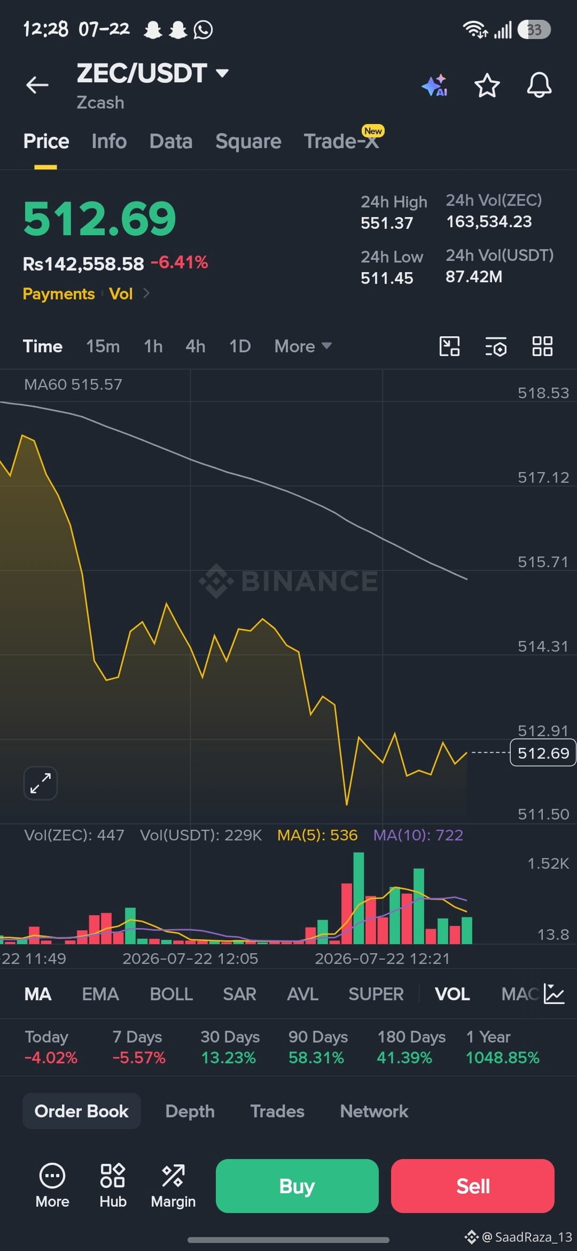Viewport: 577px width, 1251px height.
Task: Toggle the MA indicator
Action: click(38, 994)
